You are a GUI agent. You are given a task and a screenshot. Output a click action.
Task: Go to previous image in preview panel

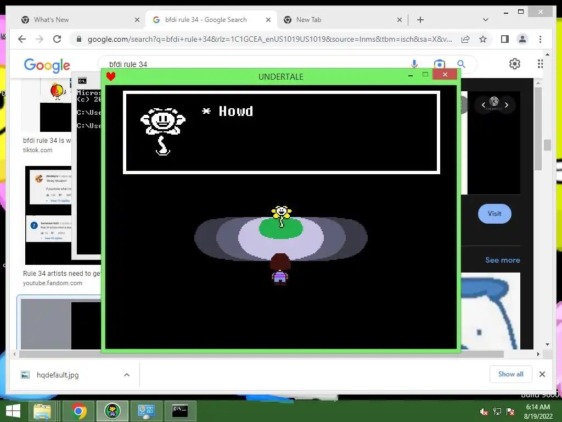483,105
